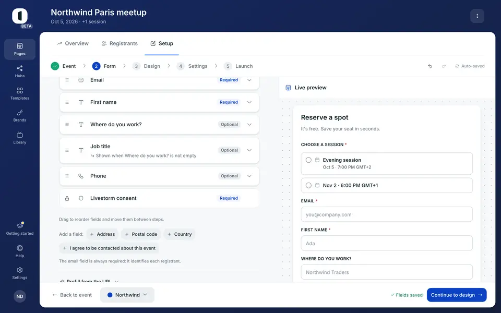
Task: Toggle Optional badge on Where do you work
Action: (x=230, y=125)
